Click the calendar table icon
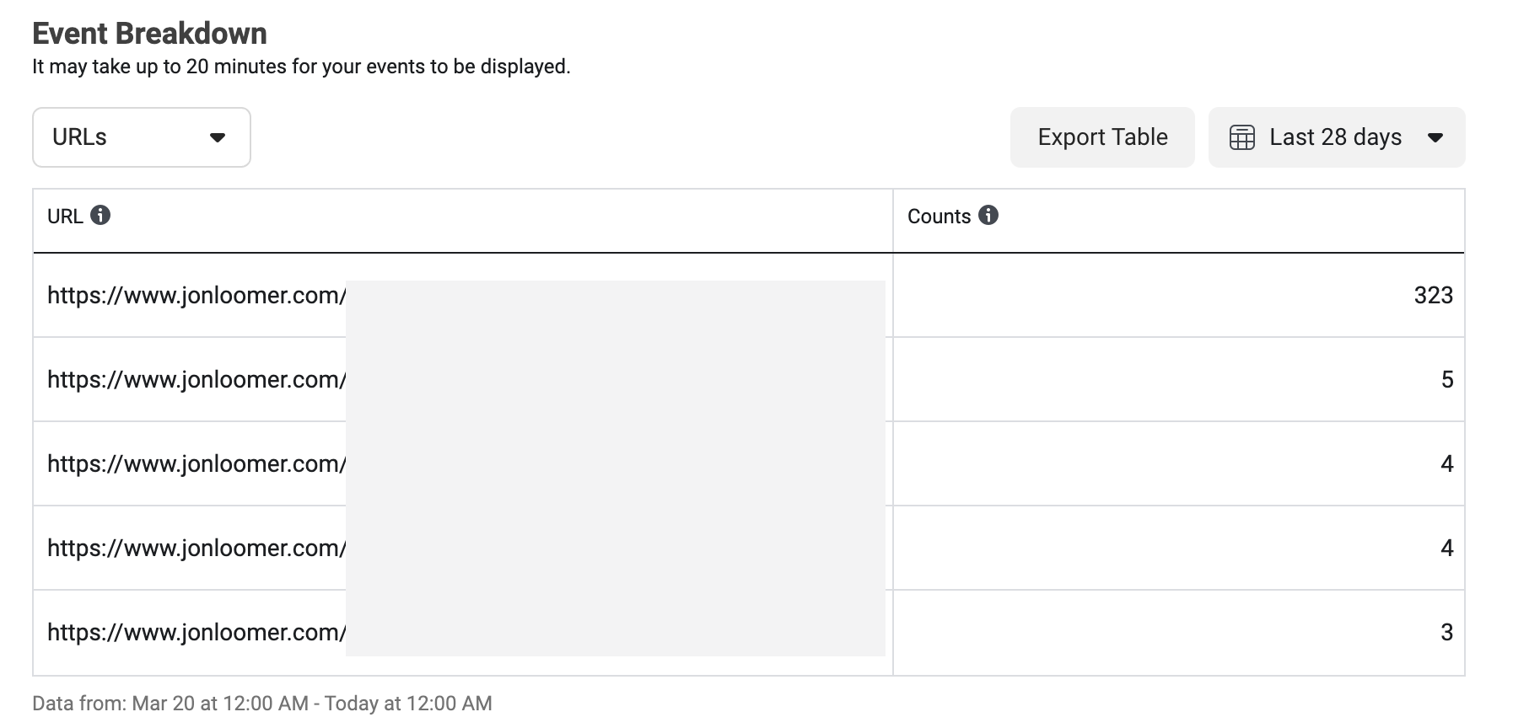Viewport: 1513px width, 728px height. click(x=1241, y=137)
